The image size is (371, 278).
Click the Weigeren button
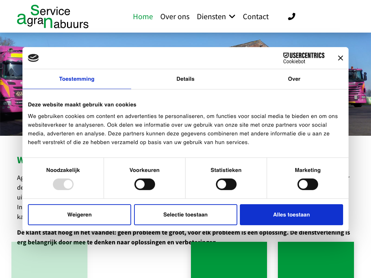pyautogui.click(x=79, y=215)
